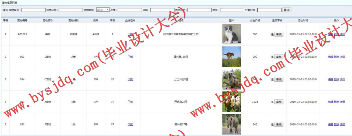View 详细 details of the 英短 row
This screenshot has width=352, height=136.
[x=342, y=34]
